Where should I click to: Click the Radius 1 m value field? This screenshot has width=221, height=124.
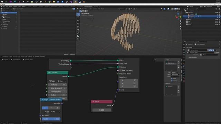click(57, 95)
